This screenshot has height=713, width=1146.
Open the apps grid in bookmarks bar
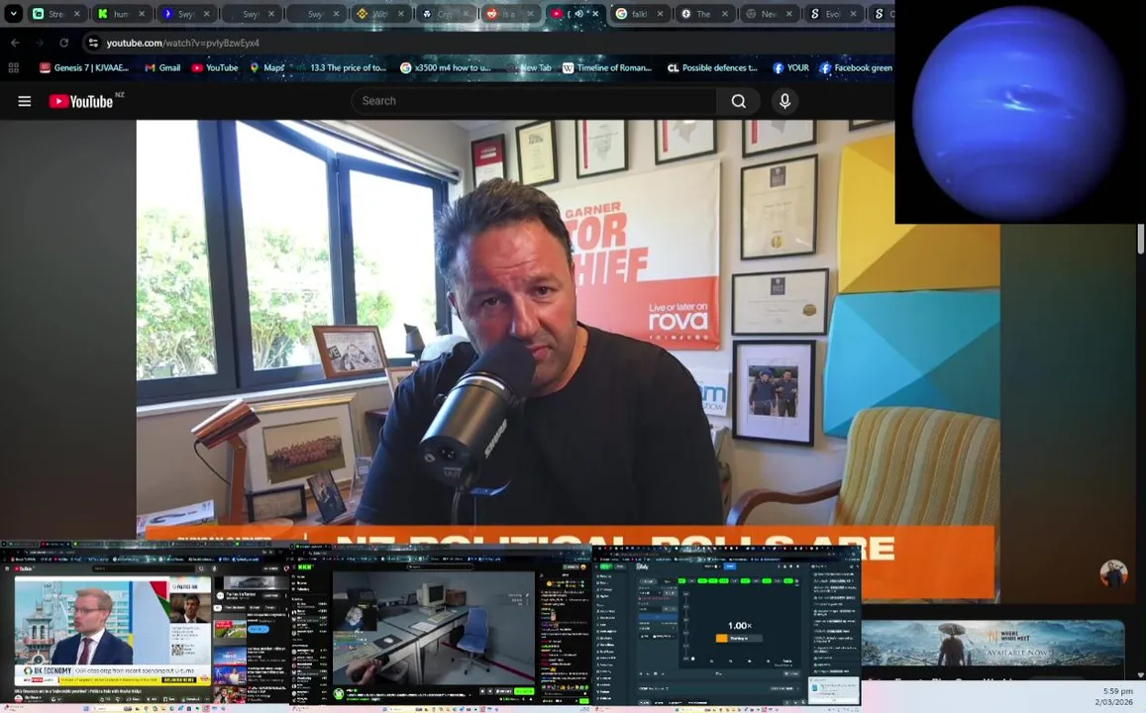13,68
